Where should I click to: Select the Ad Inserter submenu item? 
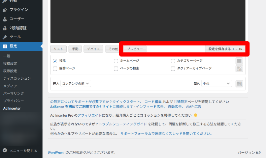coord(12,108)
